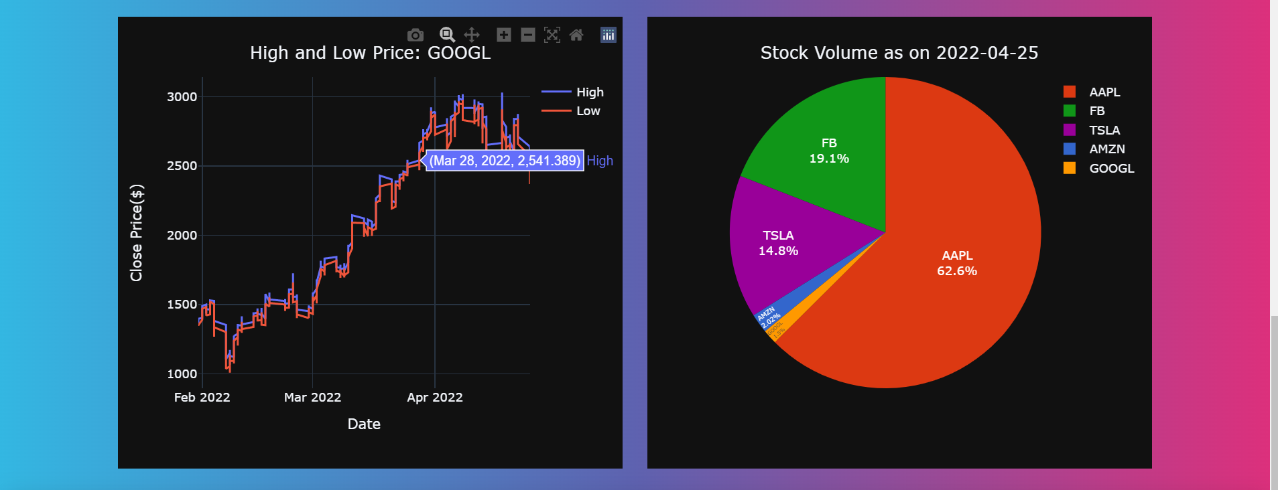Click the autoscale icon

pos(552,35)
